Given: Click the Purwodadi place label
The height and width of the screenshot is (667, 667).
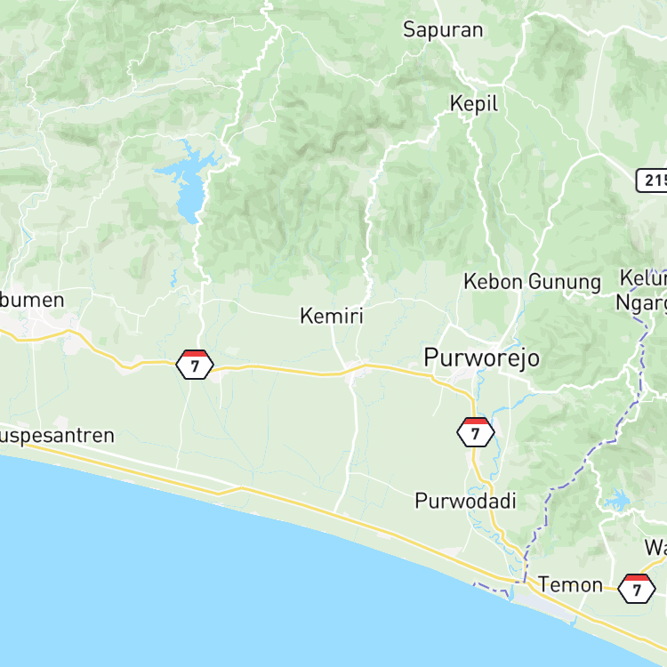Looking at the screenshot, I should click(465, 501).
